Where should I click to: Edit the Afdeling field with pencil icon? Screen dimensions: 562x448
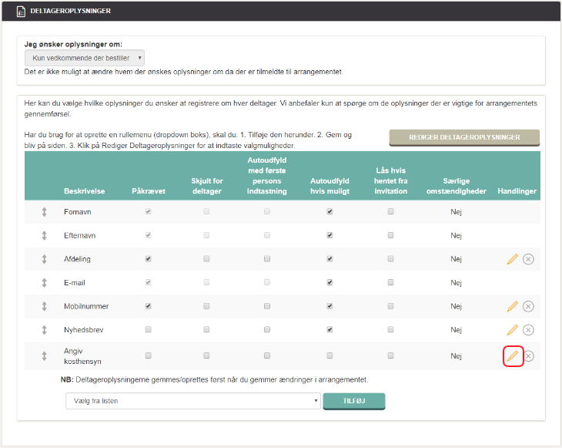pyautogui.click(x=513, y=259)
